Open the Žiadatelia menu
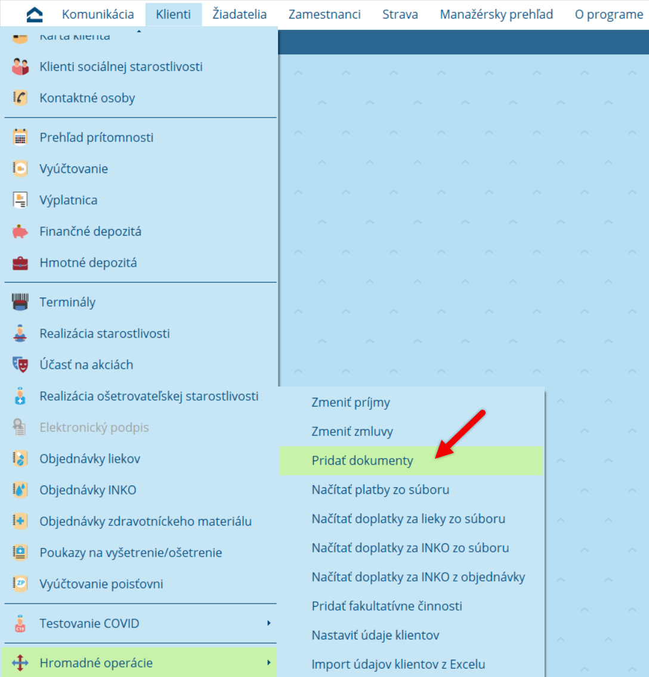 [x=239, y=15]
